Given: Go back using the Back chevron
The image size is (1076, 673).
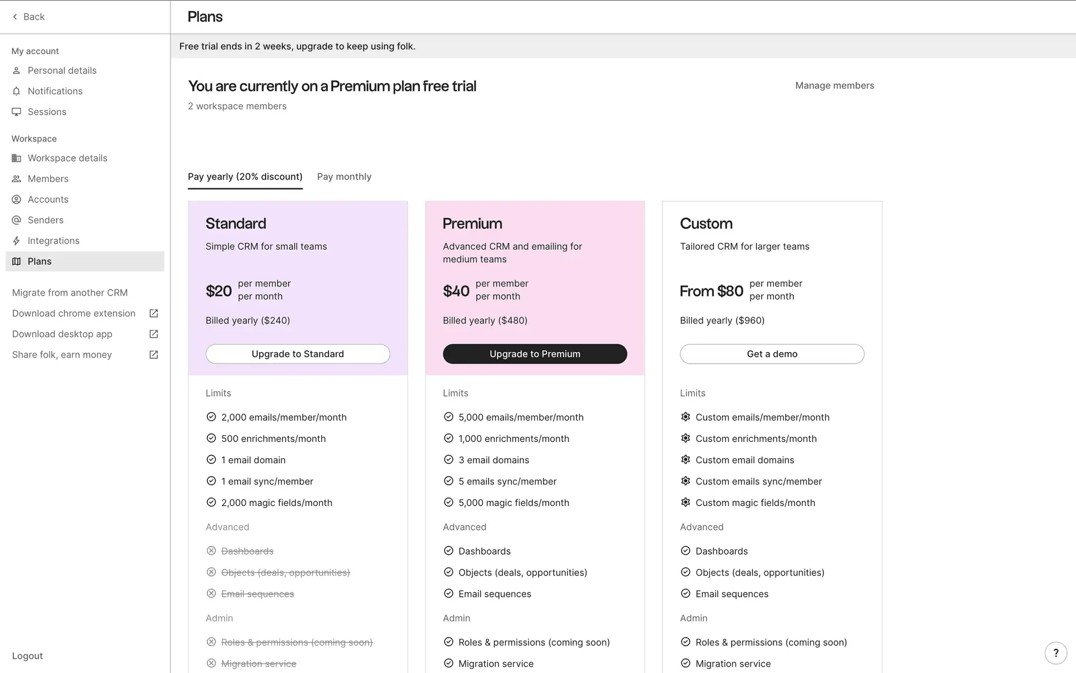Looking at the screenshot, I should tap(15, 17).
